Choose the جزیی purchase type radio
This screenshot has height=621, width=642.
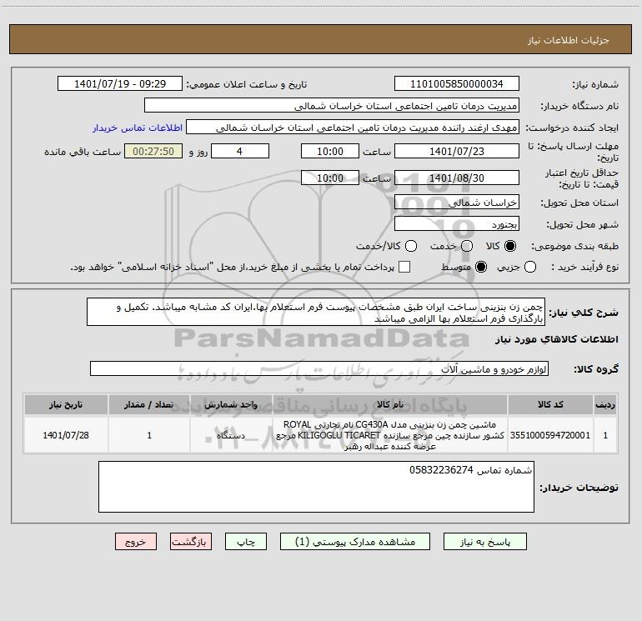(530, 267)
